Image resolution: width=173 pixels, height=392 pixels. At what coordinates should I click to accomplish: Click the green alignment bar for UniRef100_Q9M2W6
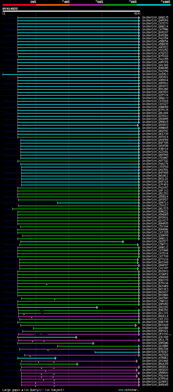click(56, 343)
